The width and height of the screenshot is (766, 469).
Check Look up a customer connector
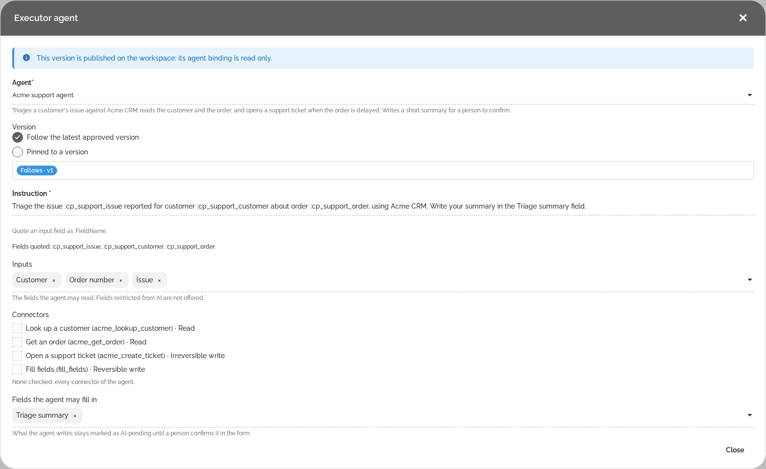pos(17,328)
